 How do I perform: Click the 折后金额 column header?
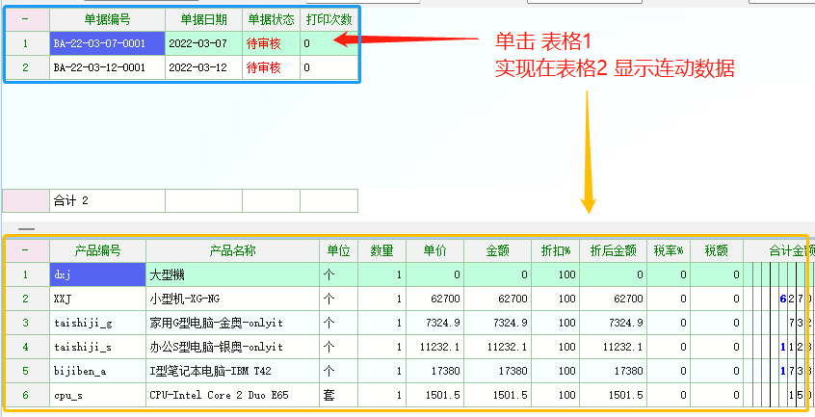[x=613, y=250]
